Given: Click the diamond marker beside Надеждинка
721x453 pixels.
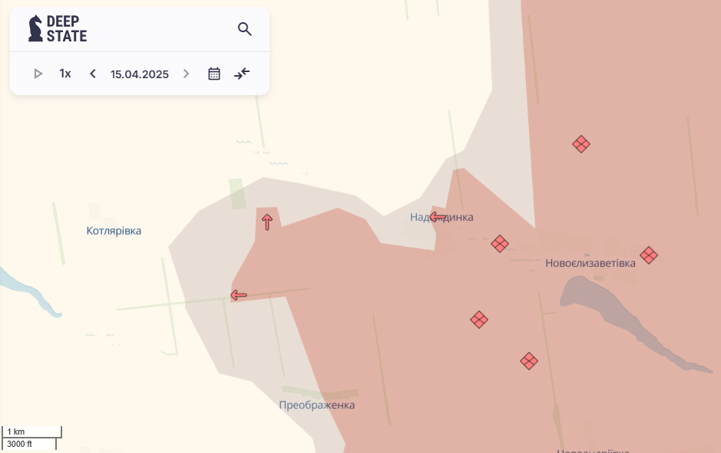Looking at the screenshot, I should click(x=500, y=244).
